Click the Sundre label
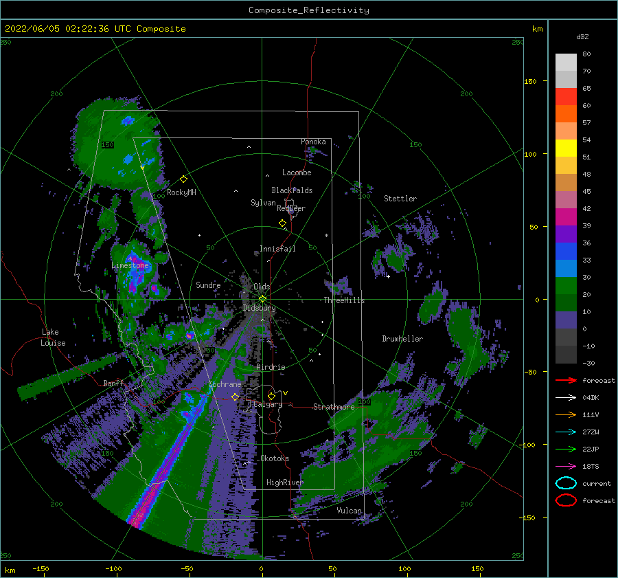 [x=208, y=285]
